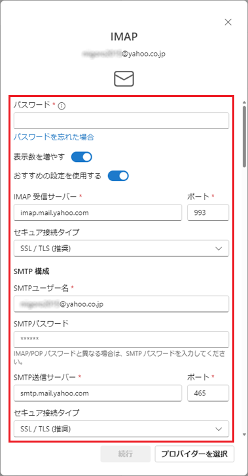Open SMTP セキュア接続タイプ dropdown
248x476 pixels.
point(121,429)
